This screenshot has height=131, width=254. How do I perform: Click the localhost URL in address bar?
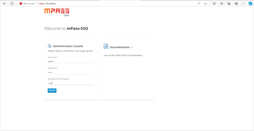[47, 4]
